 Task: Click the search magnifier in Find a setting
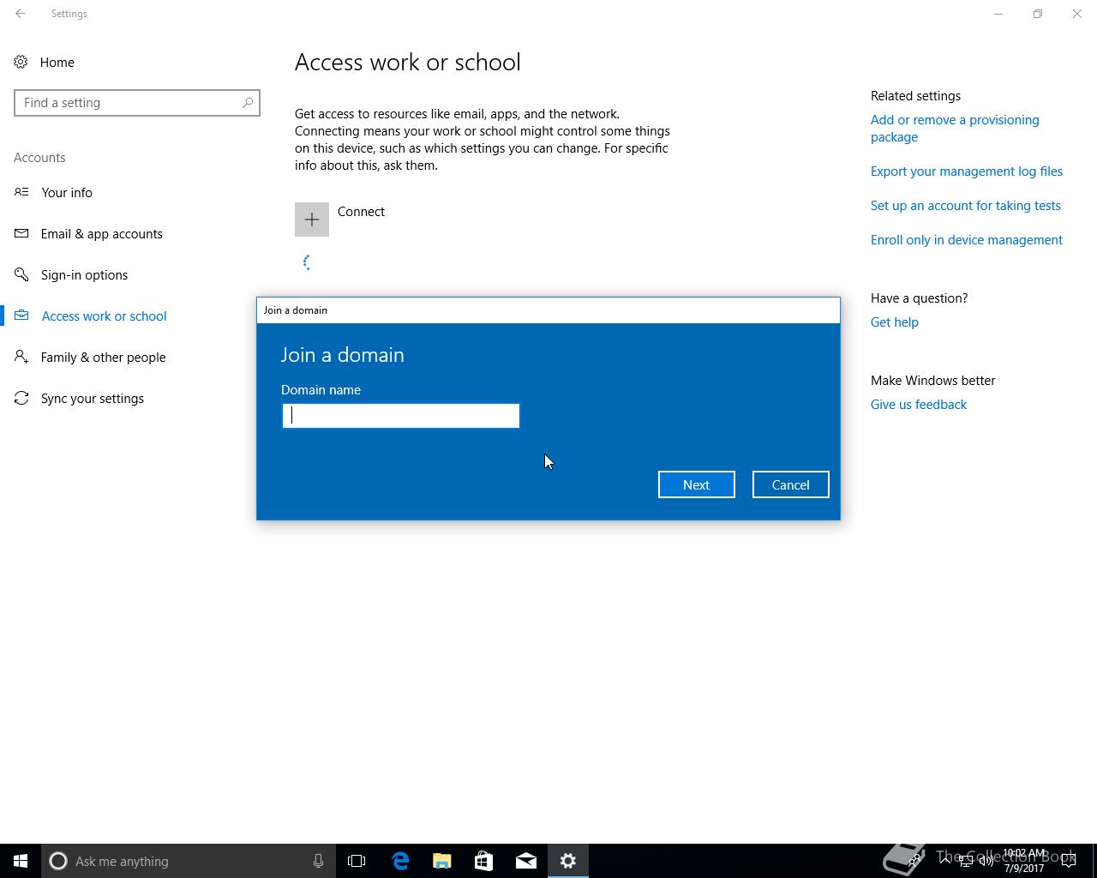click(x=248, y=103)
